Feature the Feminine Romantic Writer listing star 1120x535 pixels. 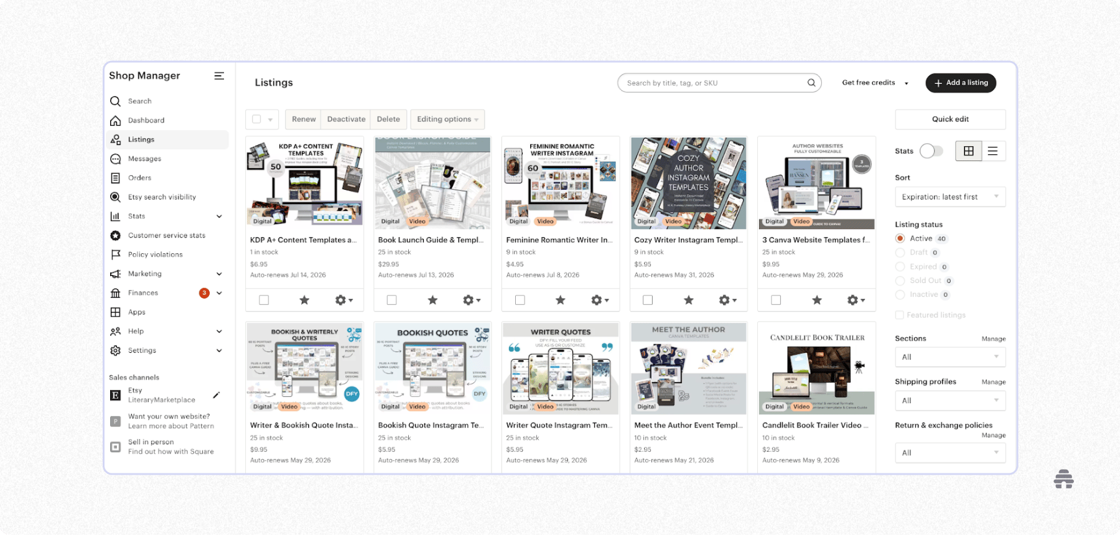point(561,300)
